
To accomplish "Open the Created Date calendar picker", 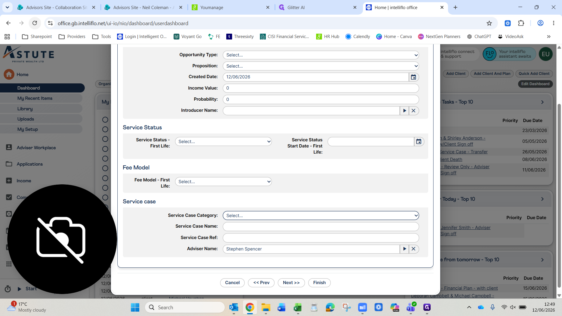I will (x=413, y=77).
